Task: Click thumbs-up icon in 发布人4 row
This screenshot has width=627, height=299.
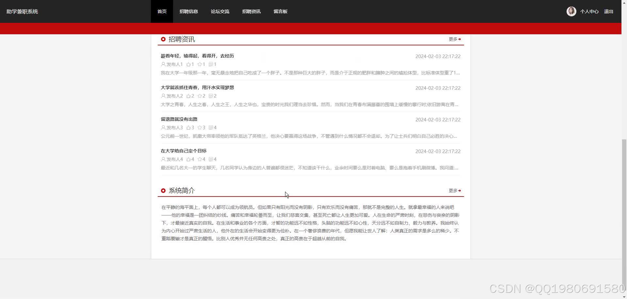Action: [x=188, y=159]
